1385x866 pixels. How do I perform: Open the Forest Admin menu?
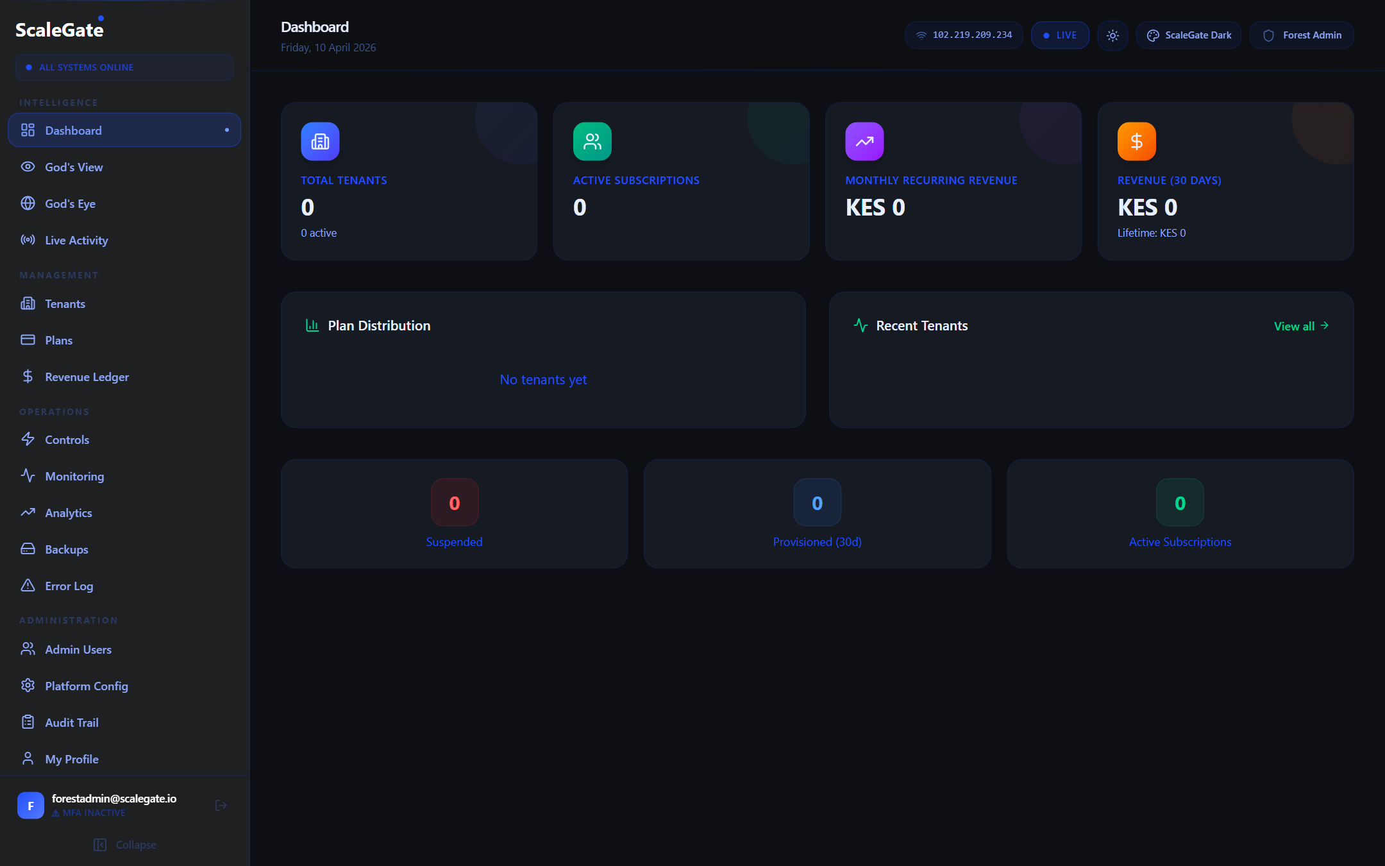(1301, 35)
